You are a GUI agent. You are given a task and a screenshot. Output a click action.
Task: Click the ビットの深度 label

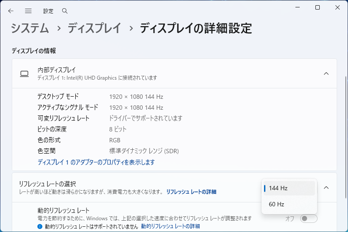click(52, 129)
